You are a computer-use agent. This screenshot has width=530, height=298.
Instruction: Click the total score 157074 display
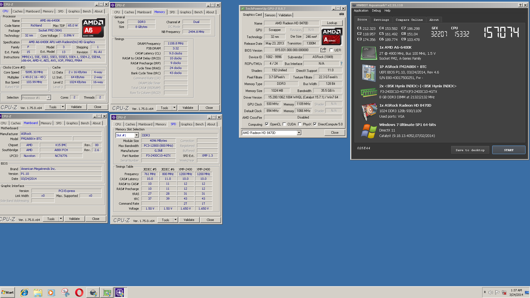tap(501, 33)
